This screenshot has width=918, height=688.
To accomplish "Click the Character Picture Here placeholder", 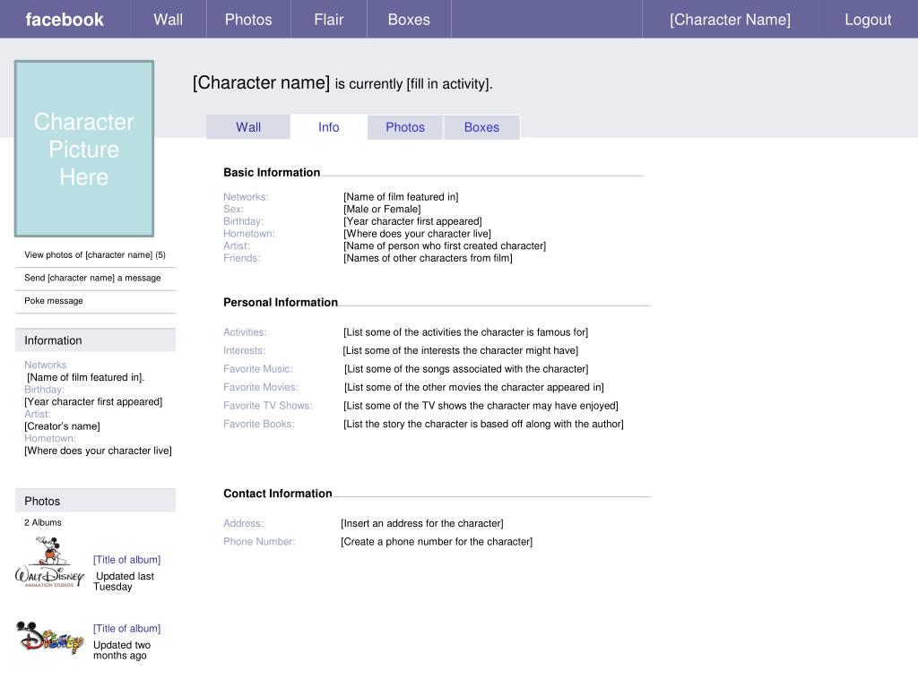I will (x=84, y=149).
